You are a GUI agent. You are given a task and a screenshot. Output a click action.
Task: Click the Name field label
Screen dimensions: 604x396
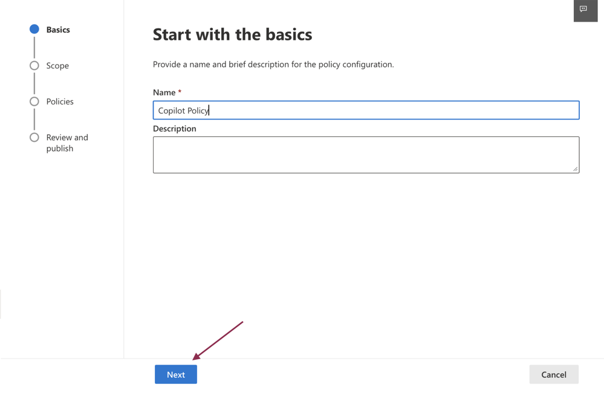coord(164,92)
